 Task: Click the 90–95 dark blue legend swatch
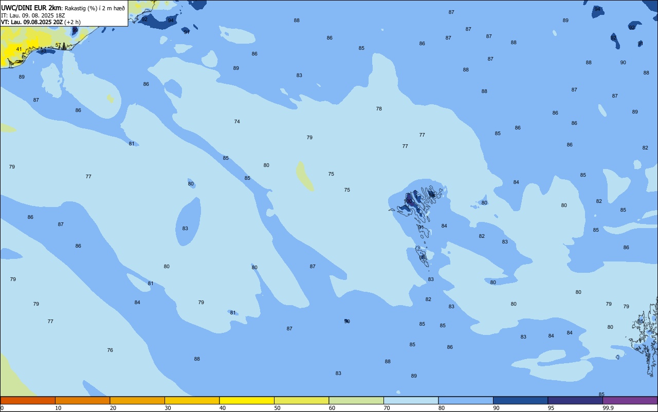(520, 400)
